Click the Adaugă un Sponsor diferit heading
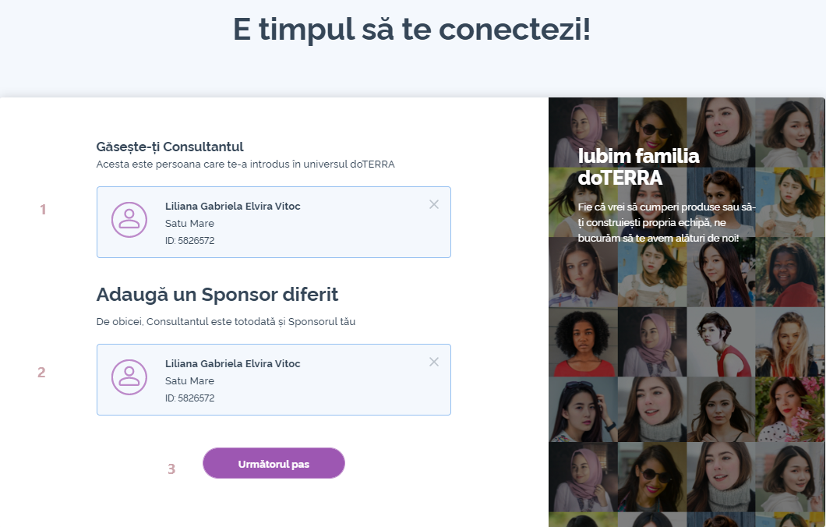The image size is (826, 527). tap(217, 295)
